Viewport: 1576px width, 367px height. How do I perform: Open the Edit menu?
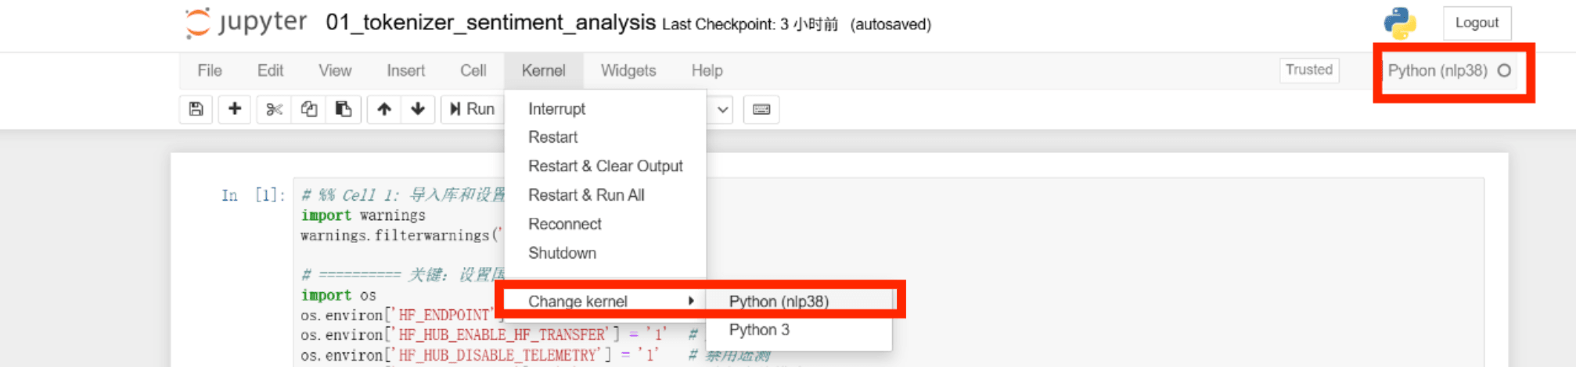point(270,70)
